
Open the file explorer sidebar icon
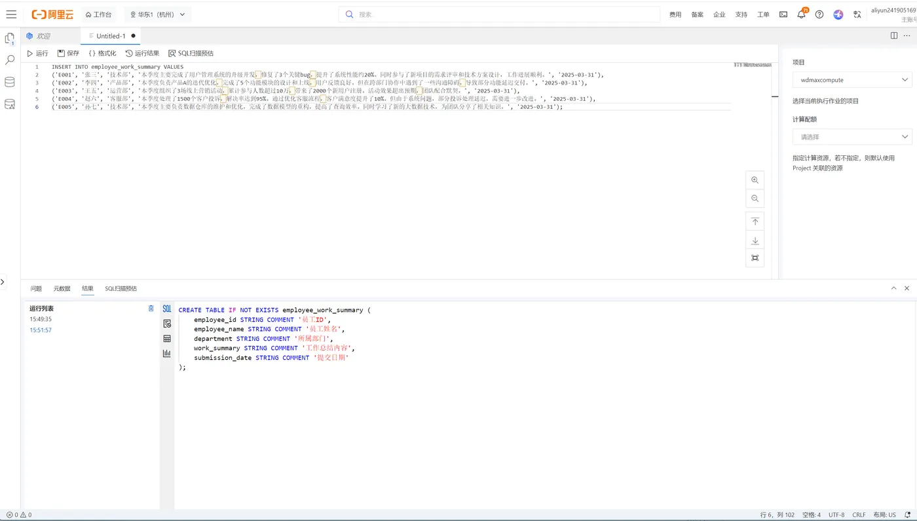pos(10,39)
